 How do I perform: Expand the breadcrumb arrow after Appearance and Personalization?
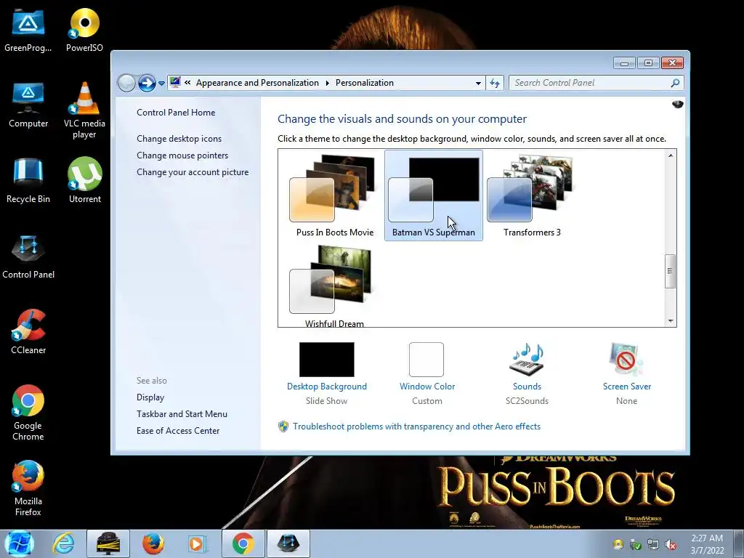click(x=328, y=83)
